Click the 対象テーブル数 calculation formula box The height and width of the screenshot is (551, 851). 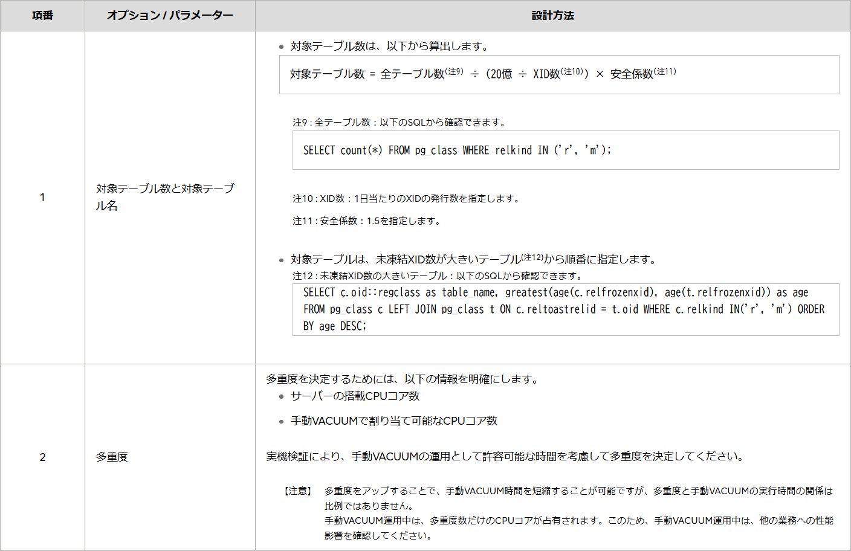[558, 75]
